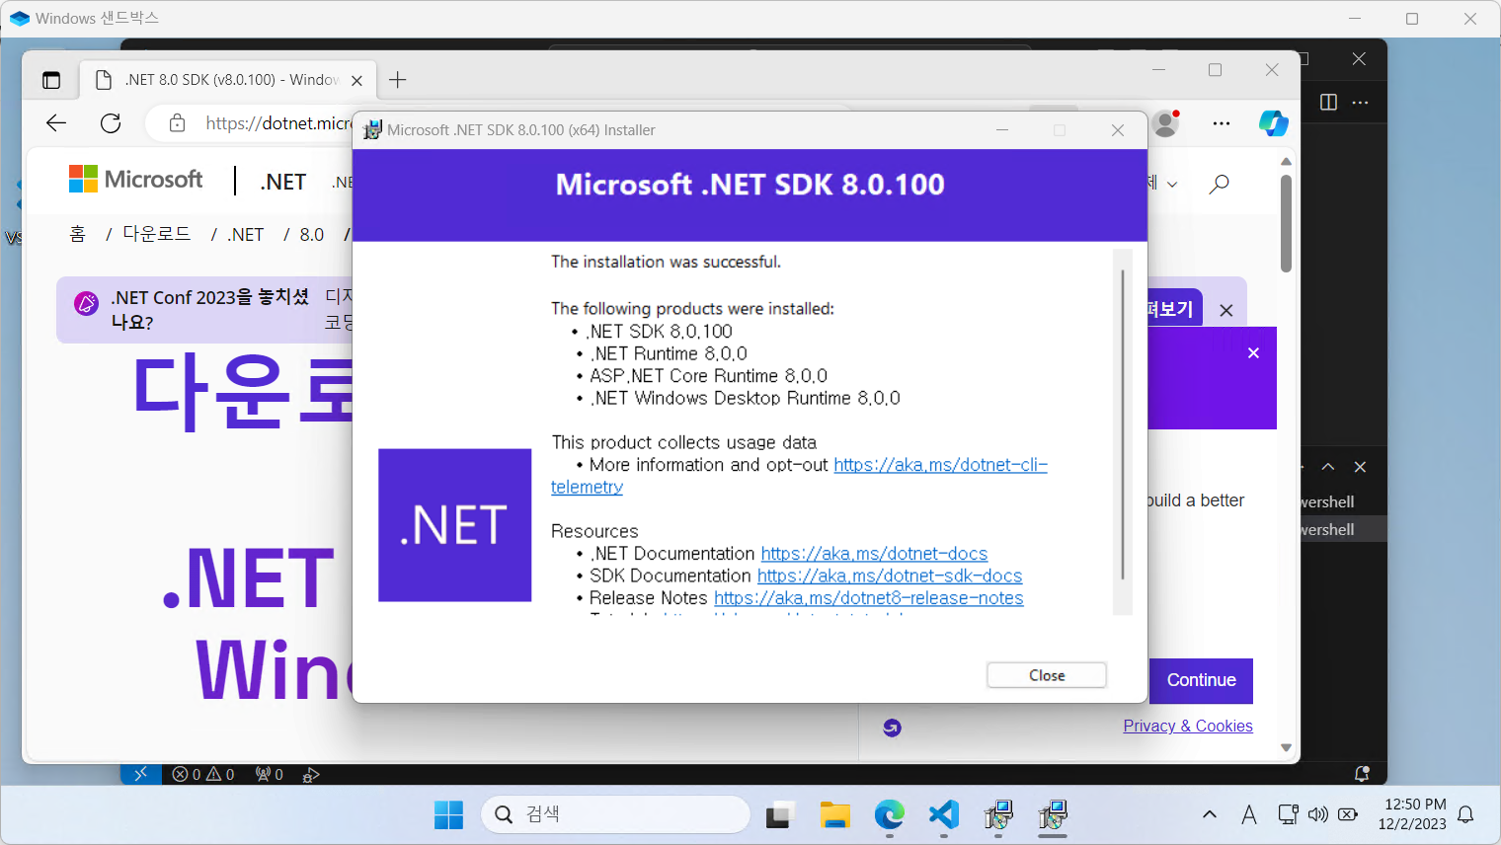Go to 다운로드 breadcrumb
Screen dimensions: 1501x845
point(156,234)
